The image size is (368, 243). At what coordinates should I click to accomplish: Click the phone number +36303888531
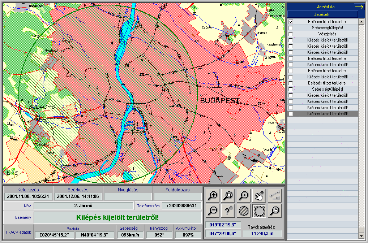pos(182,206)
